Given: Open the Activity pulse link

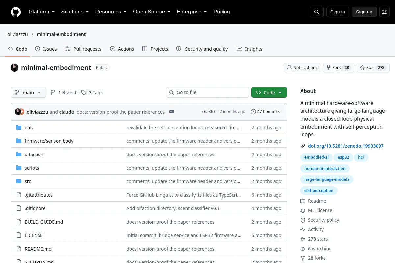Looking at the screenshot, I should click(312, 229).
